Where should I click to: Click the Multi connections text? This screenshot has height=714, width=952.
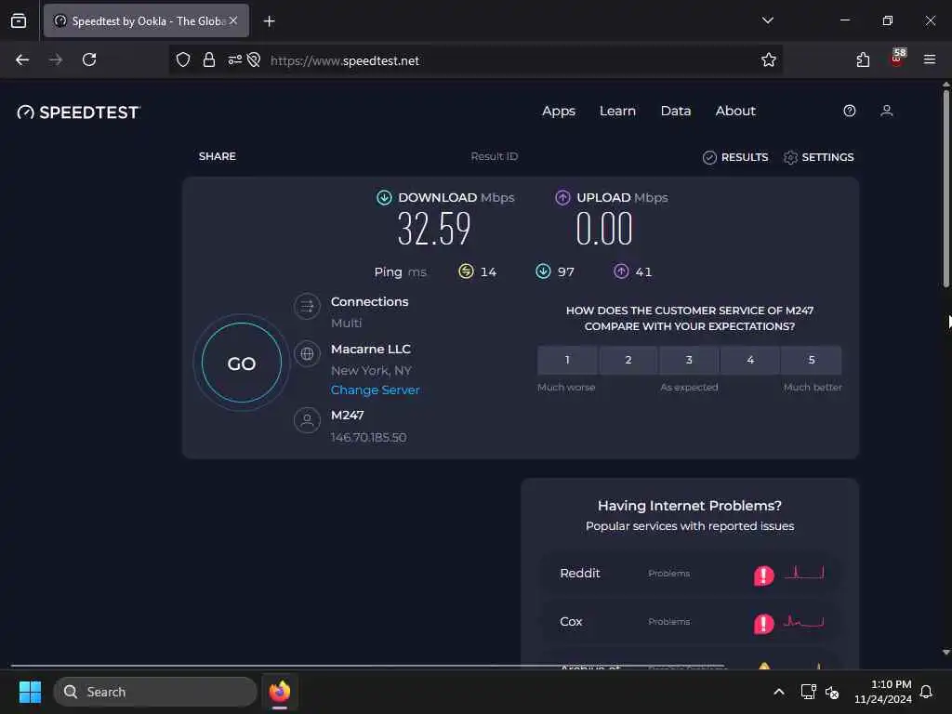[x=346, y=323]
